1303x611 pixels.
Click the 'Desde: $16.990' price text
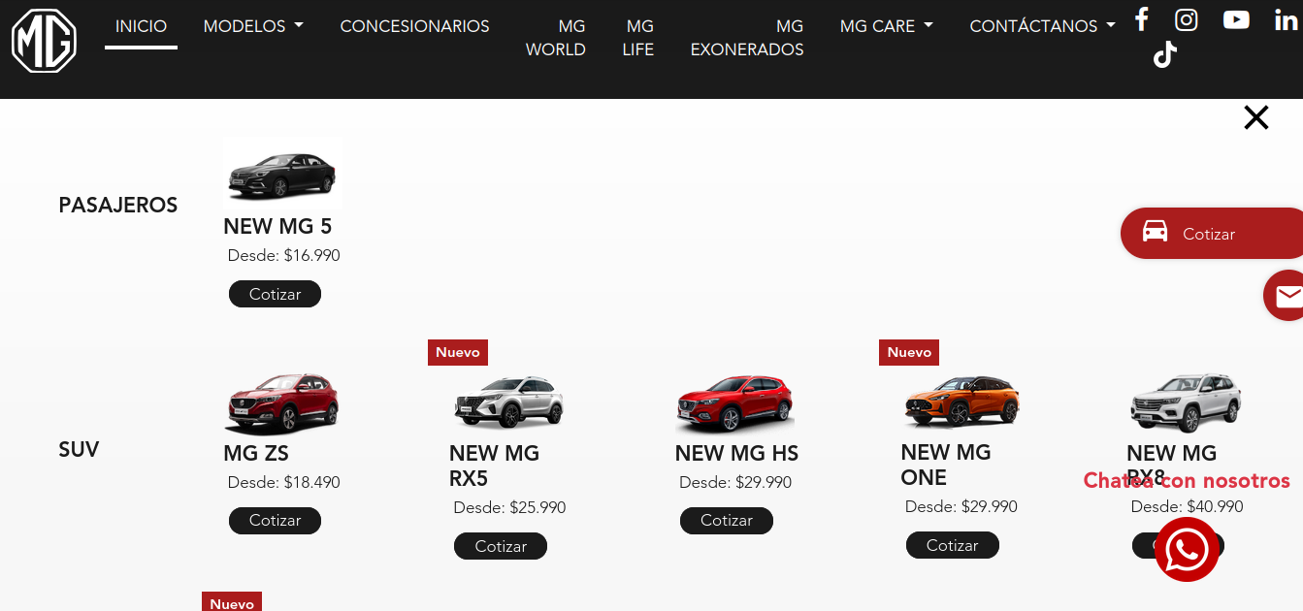coord(284,255)
